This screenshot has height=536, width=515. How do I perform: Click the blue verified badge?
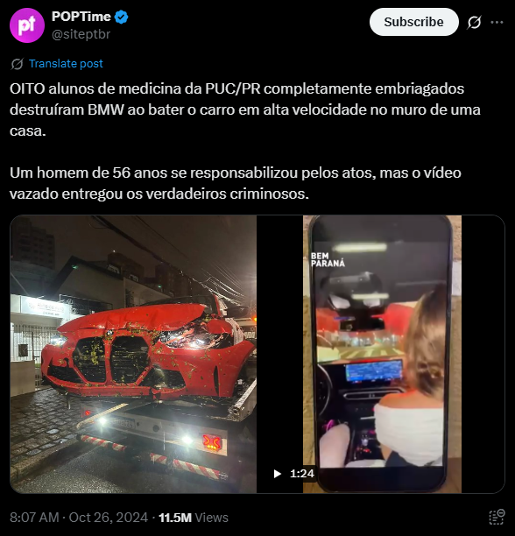[122, 17]
